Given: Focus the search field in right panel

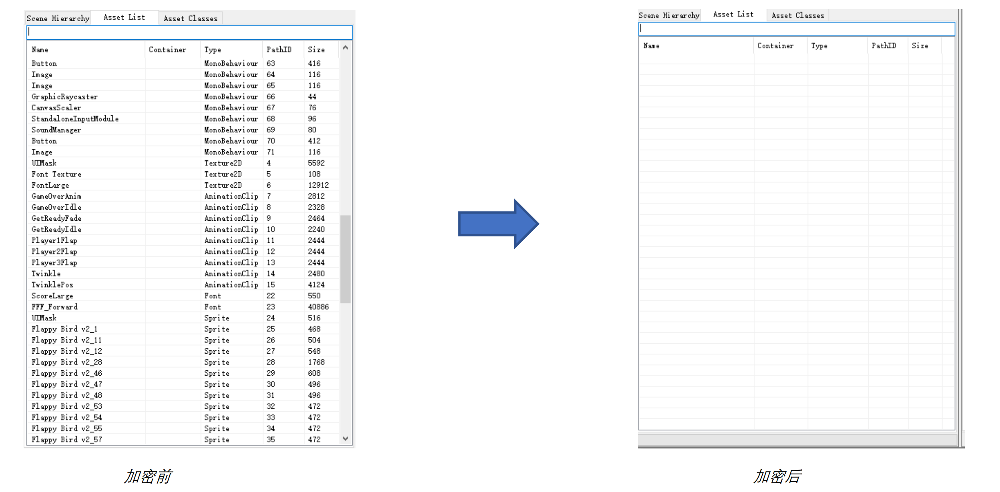Looking at the screenshot, I should [796, 29].
